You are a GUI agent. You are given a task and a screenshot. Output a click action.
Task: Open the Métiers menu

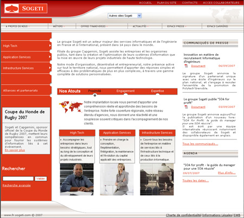pyautogui.click(x=59, y=26)
